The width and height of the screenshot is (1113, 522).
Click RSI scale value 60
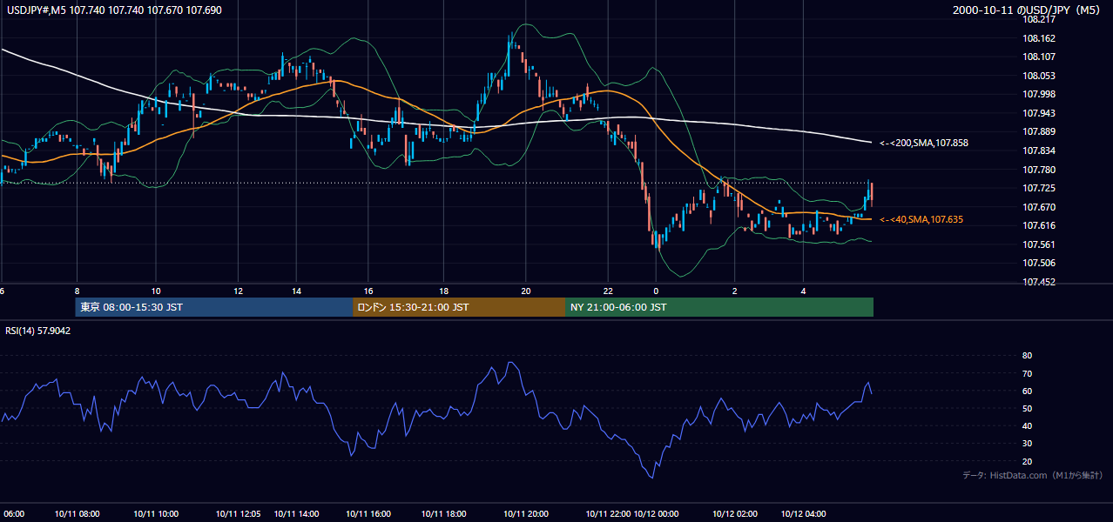click(x=1027, y=391)
